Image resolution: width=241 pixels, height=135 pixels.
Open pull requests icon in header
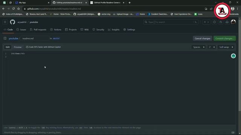tap(221, 22)
